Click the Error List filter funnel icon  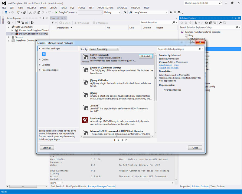point(53,23)
